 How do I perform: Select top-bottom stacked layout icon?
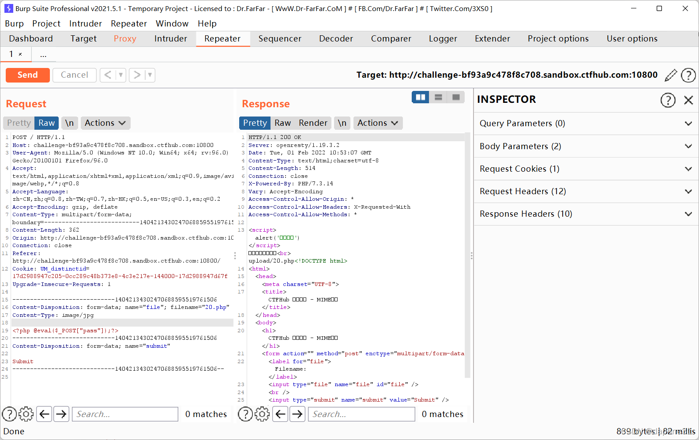pos(438,97)
